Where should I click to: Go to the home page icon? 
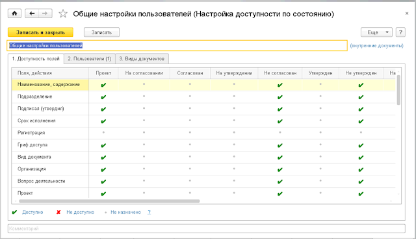pos(14,13)
